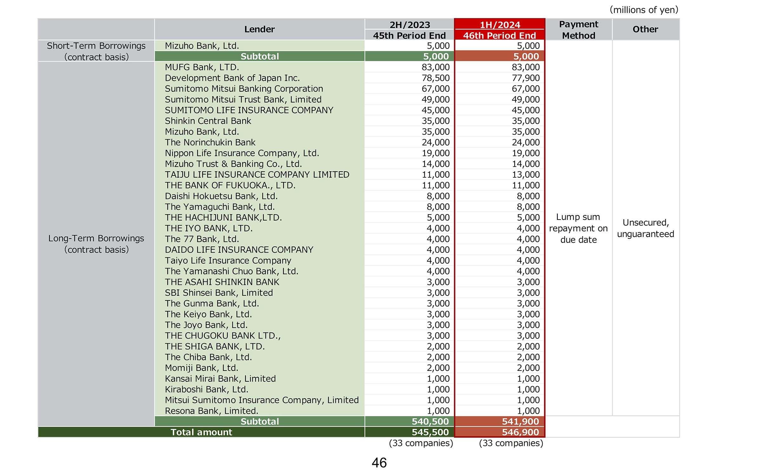
Task: Click Development Bank of Japan Inc.
Action: [x=232, y=78]
